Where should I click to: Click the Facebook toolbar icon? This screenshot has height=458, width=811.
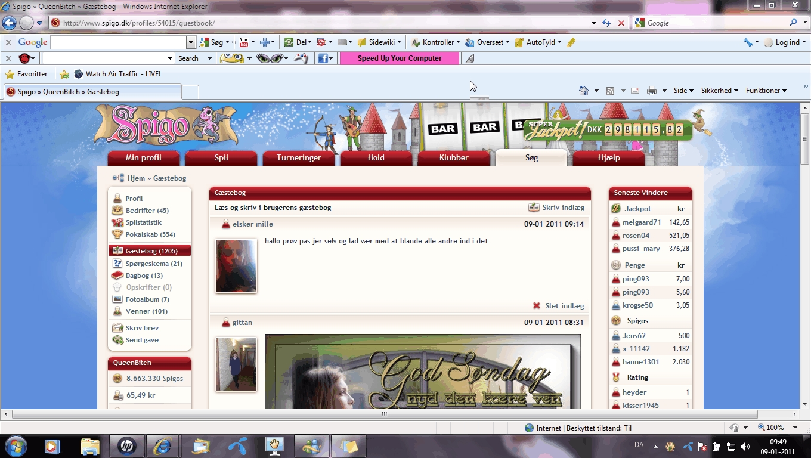click(x=323, y=58)
